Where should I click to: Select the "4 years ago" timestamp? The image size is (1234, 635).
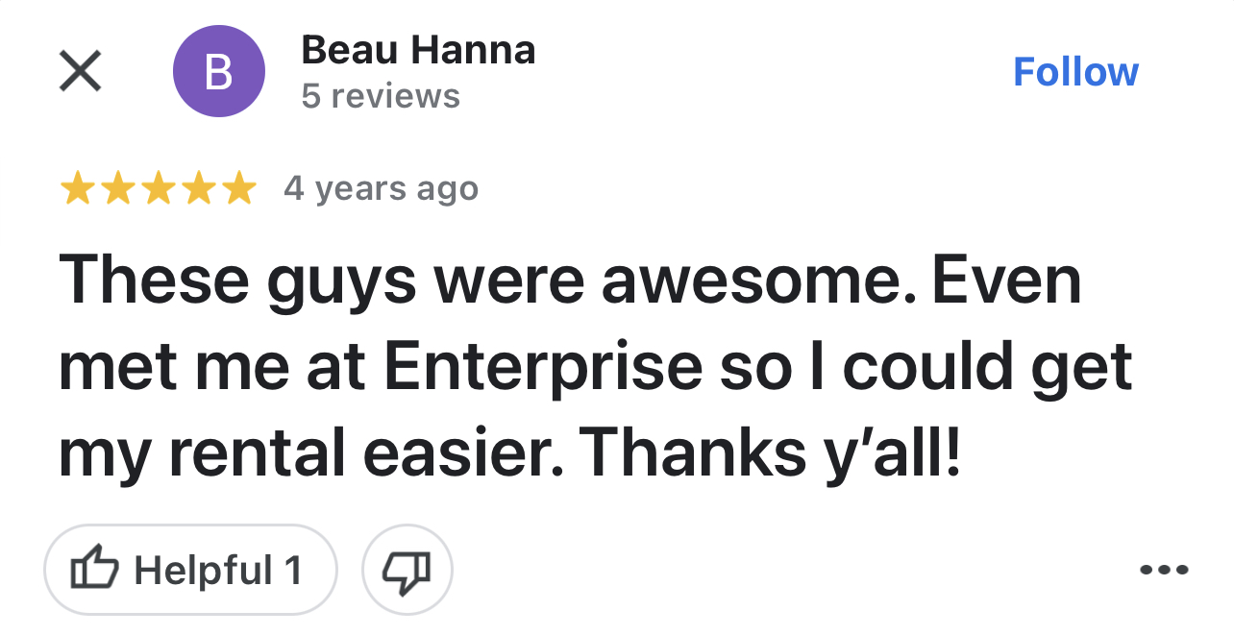pos(381,189)
